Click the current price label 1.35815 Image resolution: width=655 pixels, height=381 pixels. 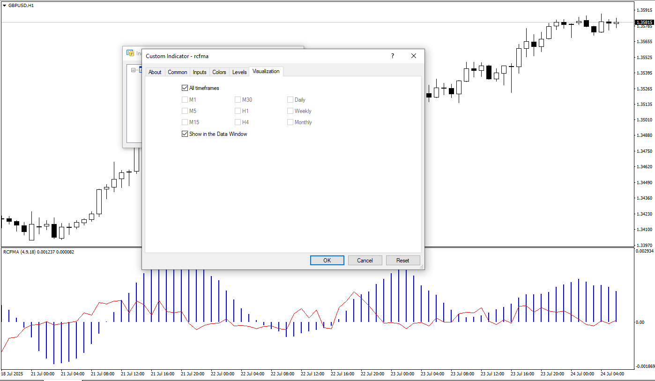click(x=644, y=22)
